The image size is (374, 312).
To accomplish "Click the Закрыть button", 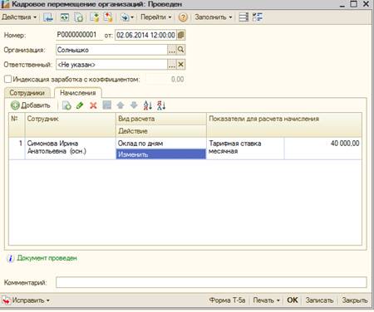I will tap(355, 300).
